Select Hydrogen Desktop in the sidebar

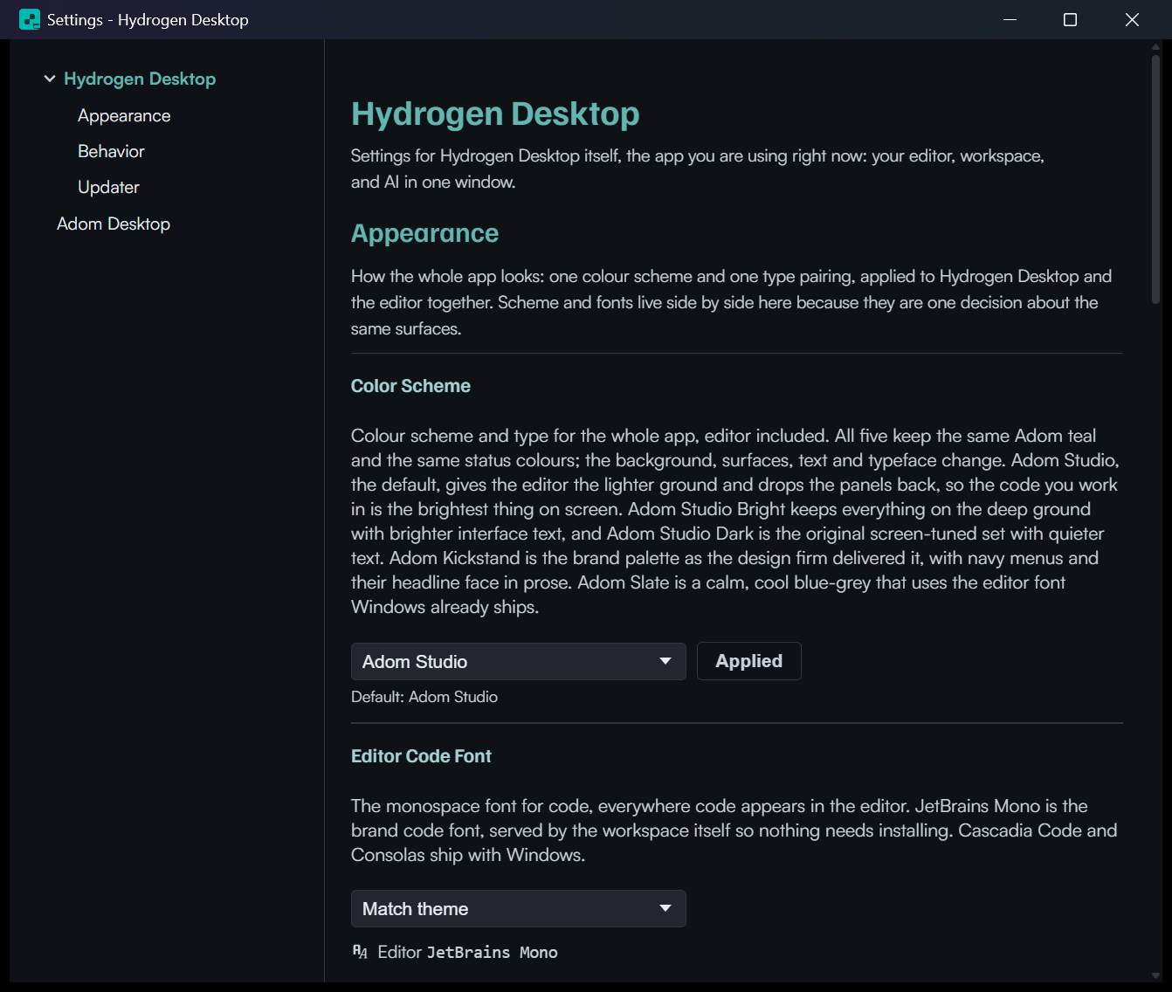(140, 79)
